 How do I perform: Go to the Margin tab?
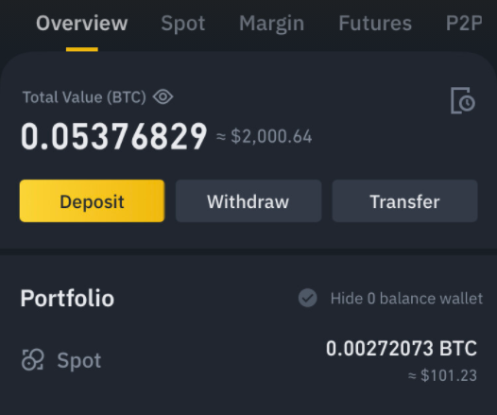(x=271, y=24)
